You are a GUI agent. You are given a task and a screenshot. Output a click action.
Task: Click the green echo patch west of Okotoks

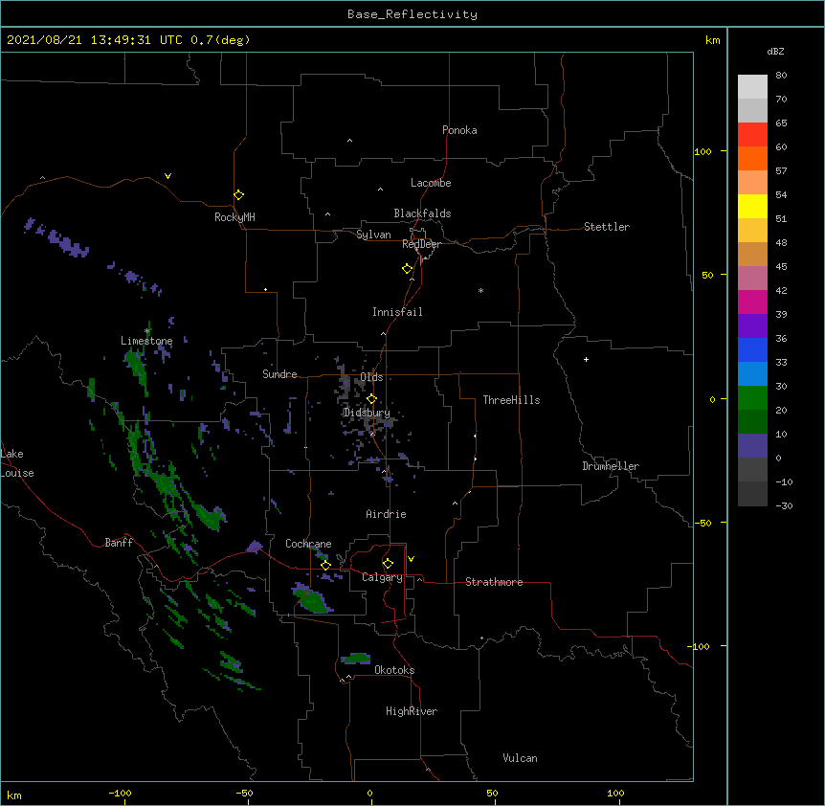click(356, 659)
